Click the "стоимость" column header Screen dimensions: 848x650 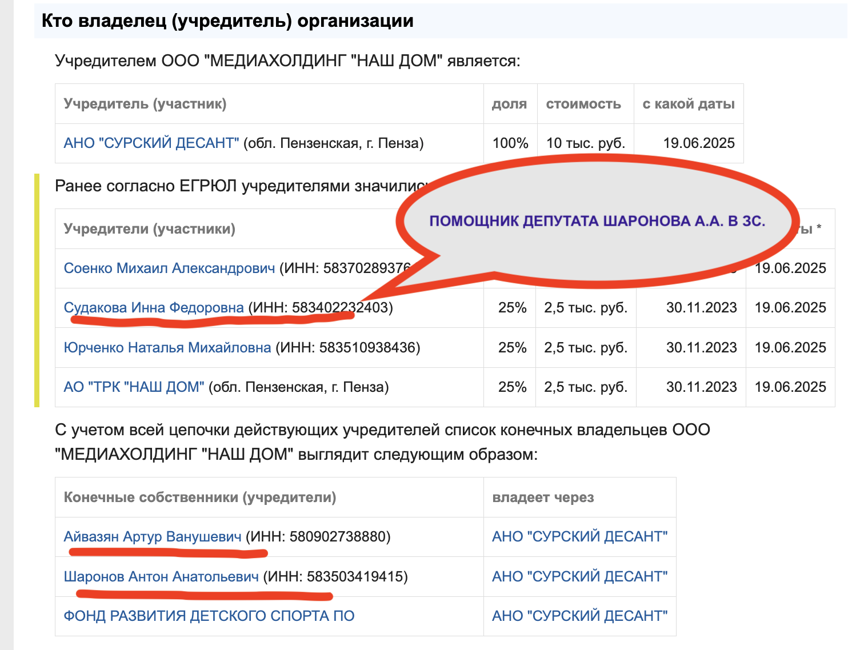[583, 104]
